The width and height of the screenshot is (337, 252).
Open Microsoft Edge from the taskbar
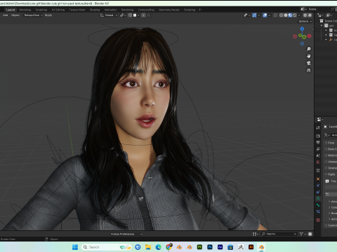tap(159, 247)
